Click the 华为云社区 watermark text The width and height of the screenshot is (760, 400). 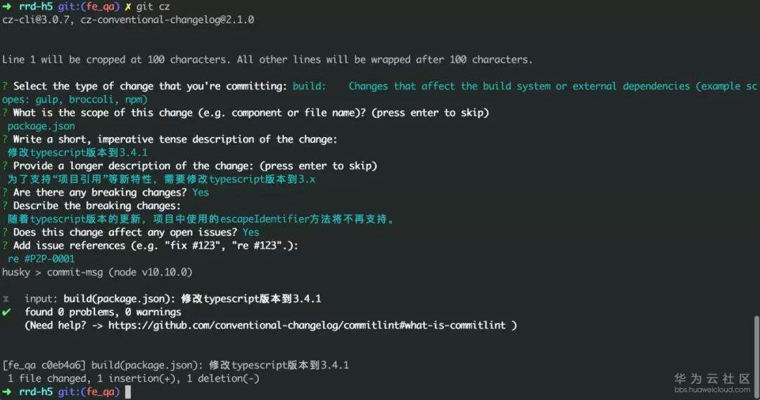click(x=712, y=378)
